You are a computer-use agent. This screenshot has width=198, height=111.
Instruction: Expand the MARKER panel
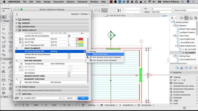click(x=16, y=23)
